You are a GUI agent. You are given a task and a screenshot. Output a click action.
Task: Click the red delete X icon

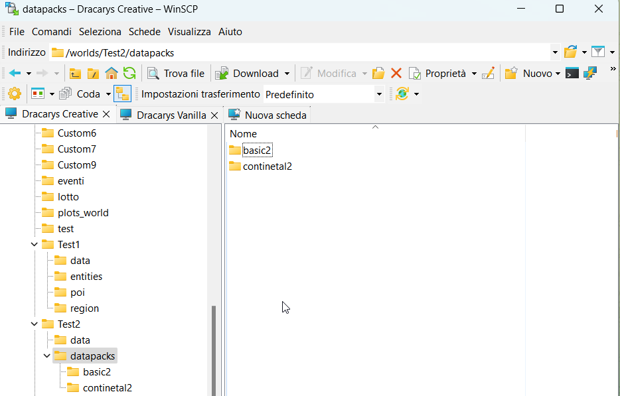coord(396,74)
